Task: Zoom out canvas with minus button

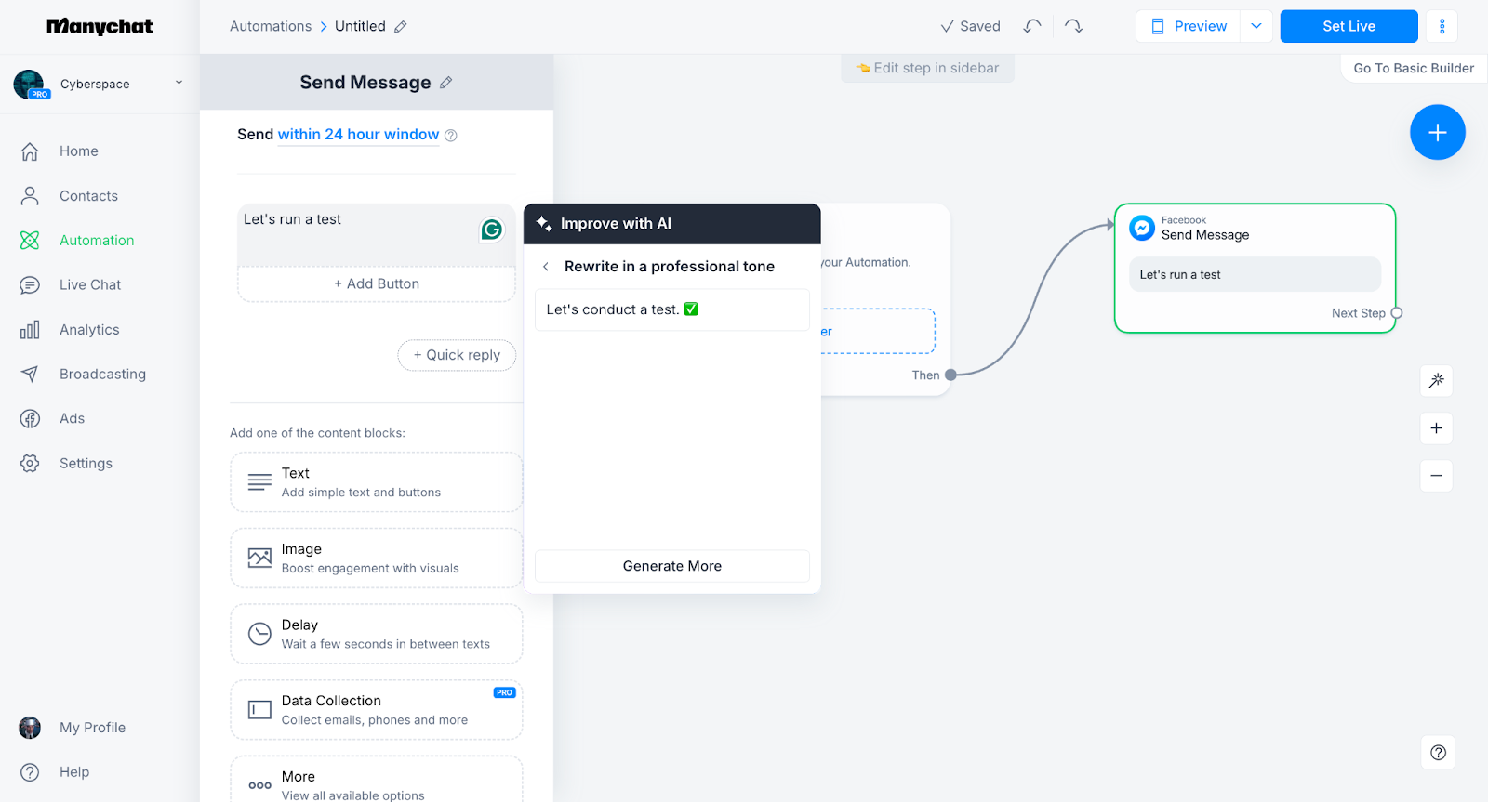Action: coord(1436,476)
